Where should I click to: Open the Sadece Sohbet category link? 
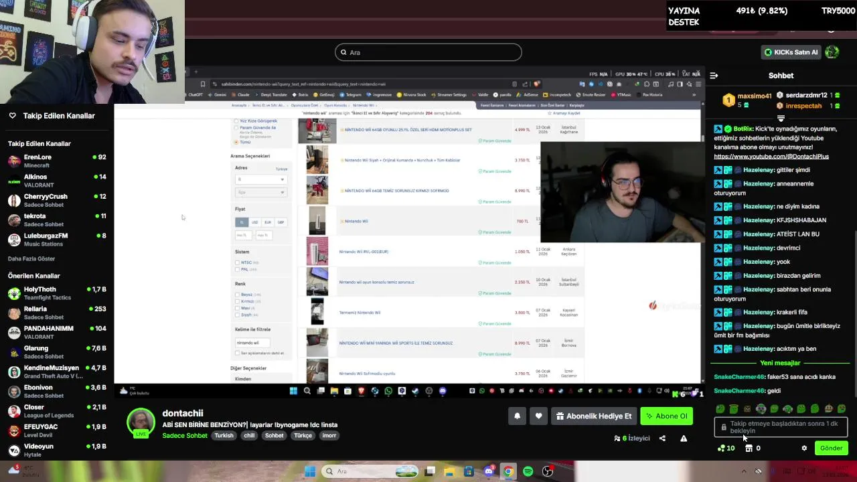(x=185, y=436)
